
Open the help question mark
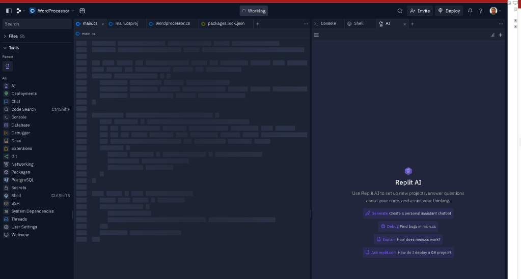click(x=480, y=11)
